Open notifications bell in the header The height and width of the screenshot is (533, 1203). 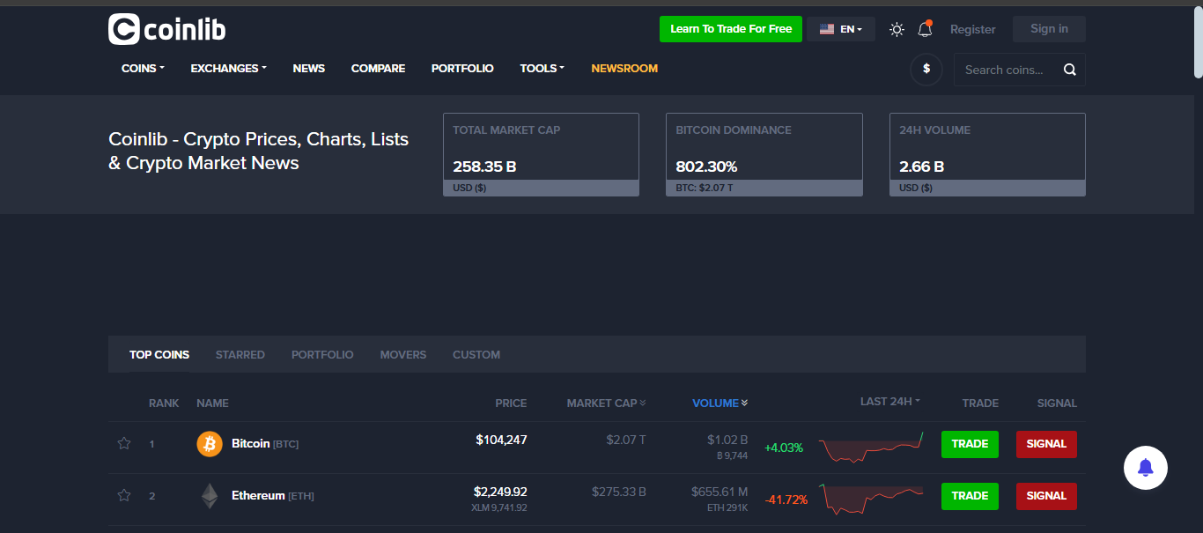925,29
